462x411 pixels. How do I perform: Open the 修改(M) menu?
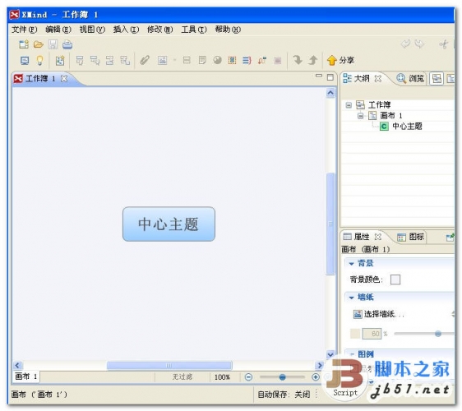point(160,30)
